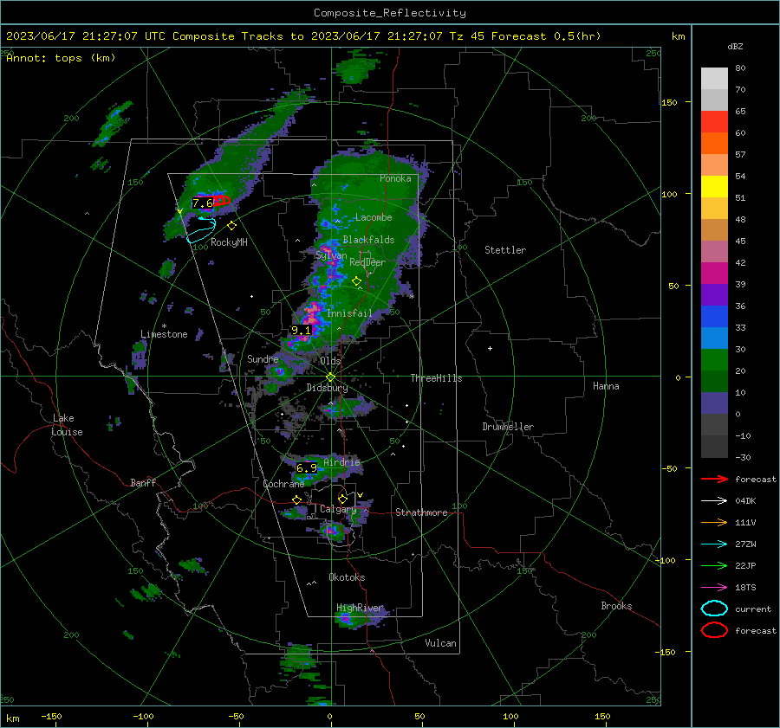Click the purple swatch above the 36 label
This screenshot has height=728, width=780.
click(714, 295)
